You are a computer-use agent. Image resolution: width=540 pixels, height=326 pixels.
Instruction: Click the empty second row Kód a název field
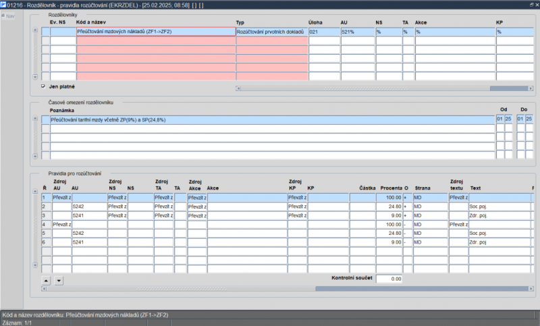click(x=156, y=40)
